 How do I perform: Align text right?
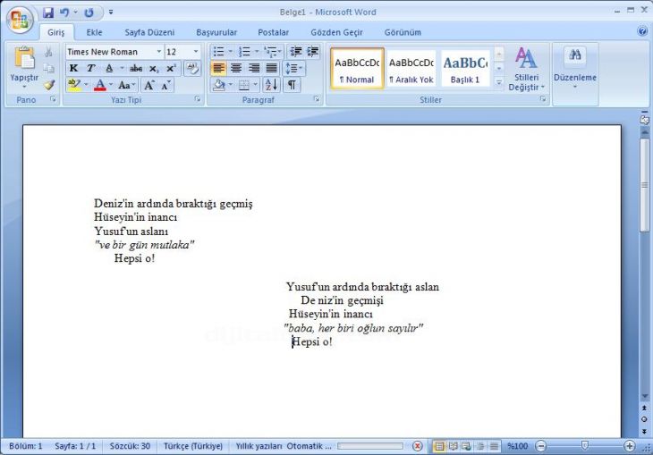(254, 68)
